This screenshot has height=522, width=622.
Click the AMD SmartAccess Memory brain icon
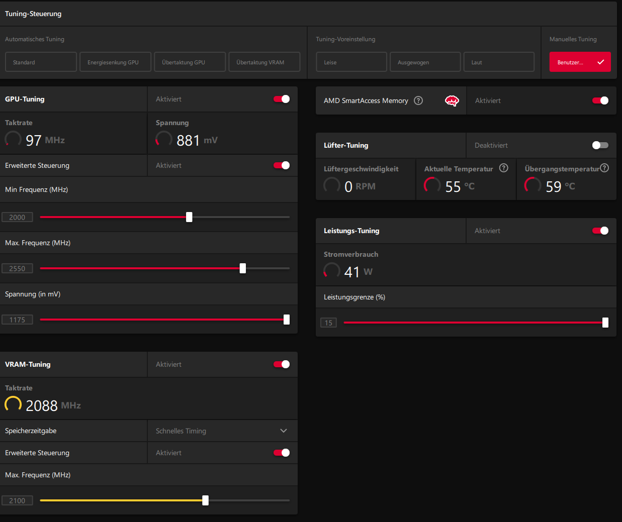pos(452,101)
